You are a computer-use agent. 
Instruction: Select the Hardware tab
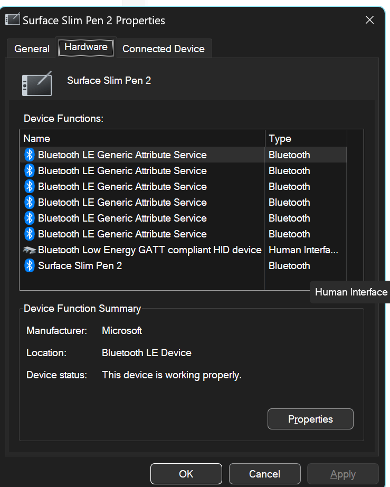point(86,47)
